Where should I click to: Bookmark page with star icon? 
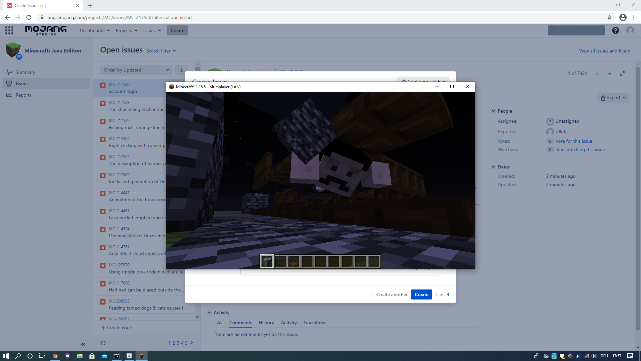pos(610,17)
